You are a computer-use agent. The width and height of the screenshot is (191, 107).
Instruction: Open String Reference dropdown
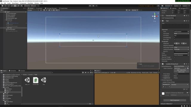[x=181, y=66]
